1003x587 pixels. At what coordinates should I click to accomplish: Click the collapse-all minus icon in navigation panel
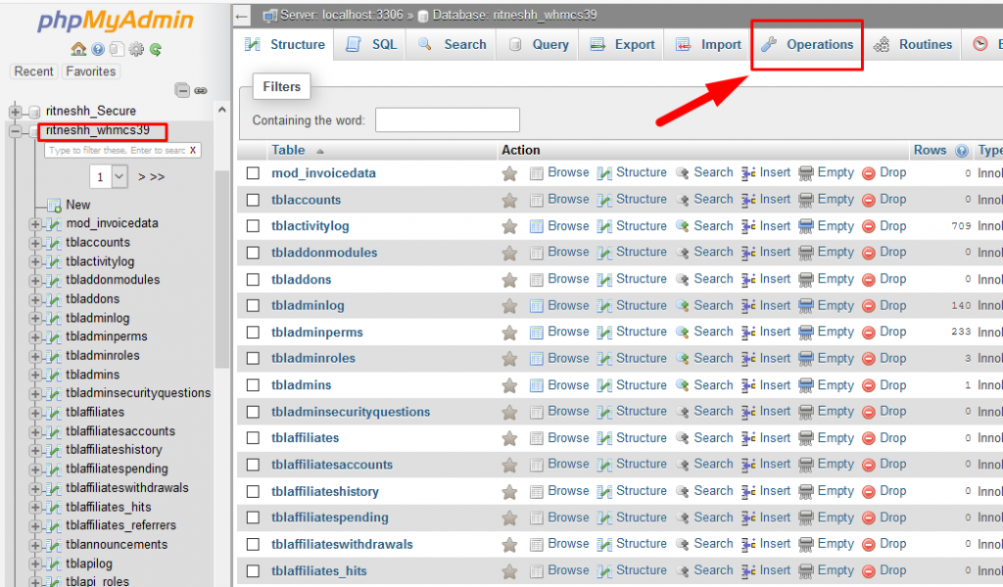(x=182, y=90)
